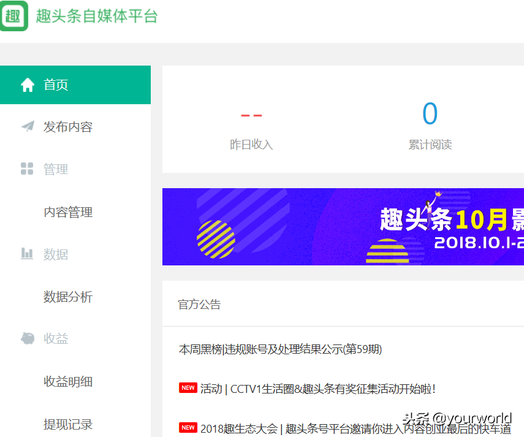Open 内容管理 from the sidebar

[68, 212]
